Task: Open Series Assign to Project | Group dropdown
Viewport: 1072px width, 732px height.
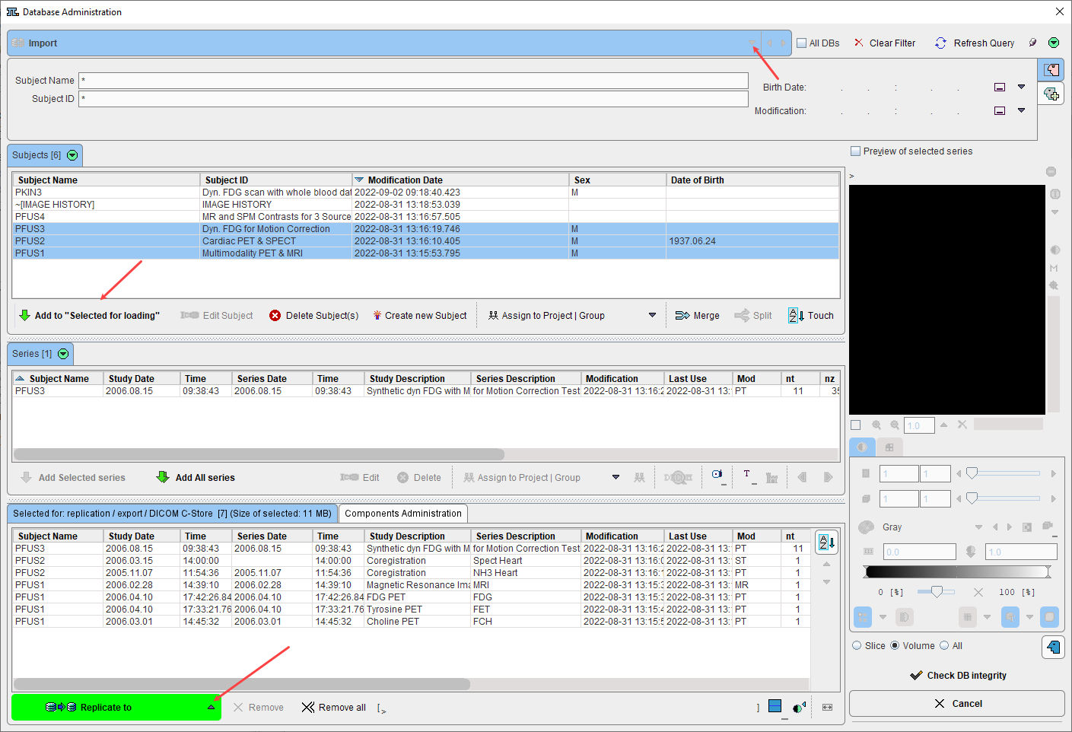Action: [x=616, y=478]
